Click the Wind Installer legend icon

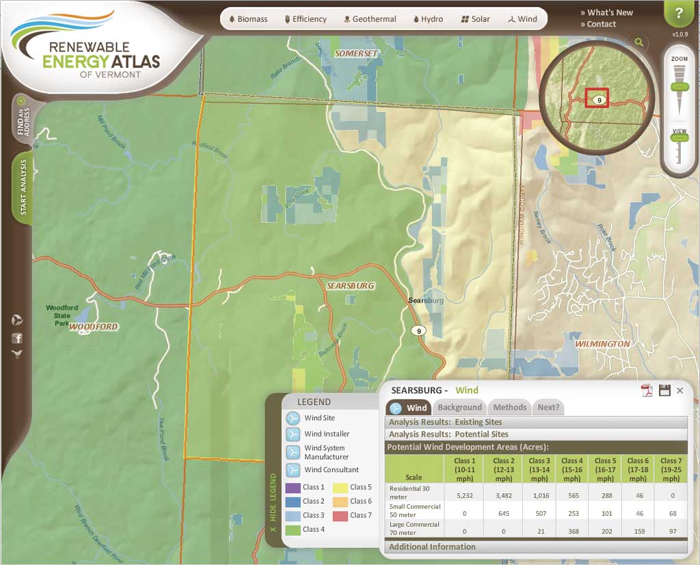coord(293,434)
